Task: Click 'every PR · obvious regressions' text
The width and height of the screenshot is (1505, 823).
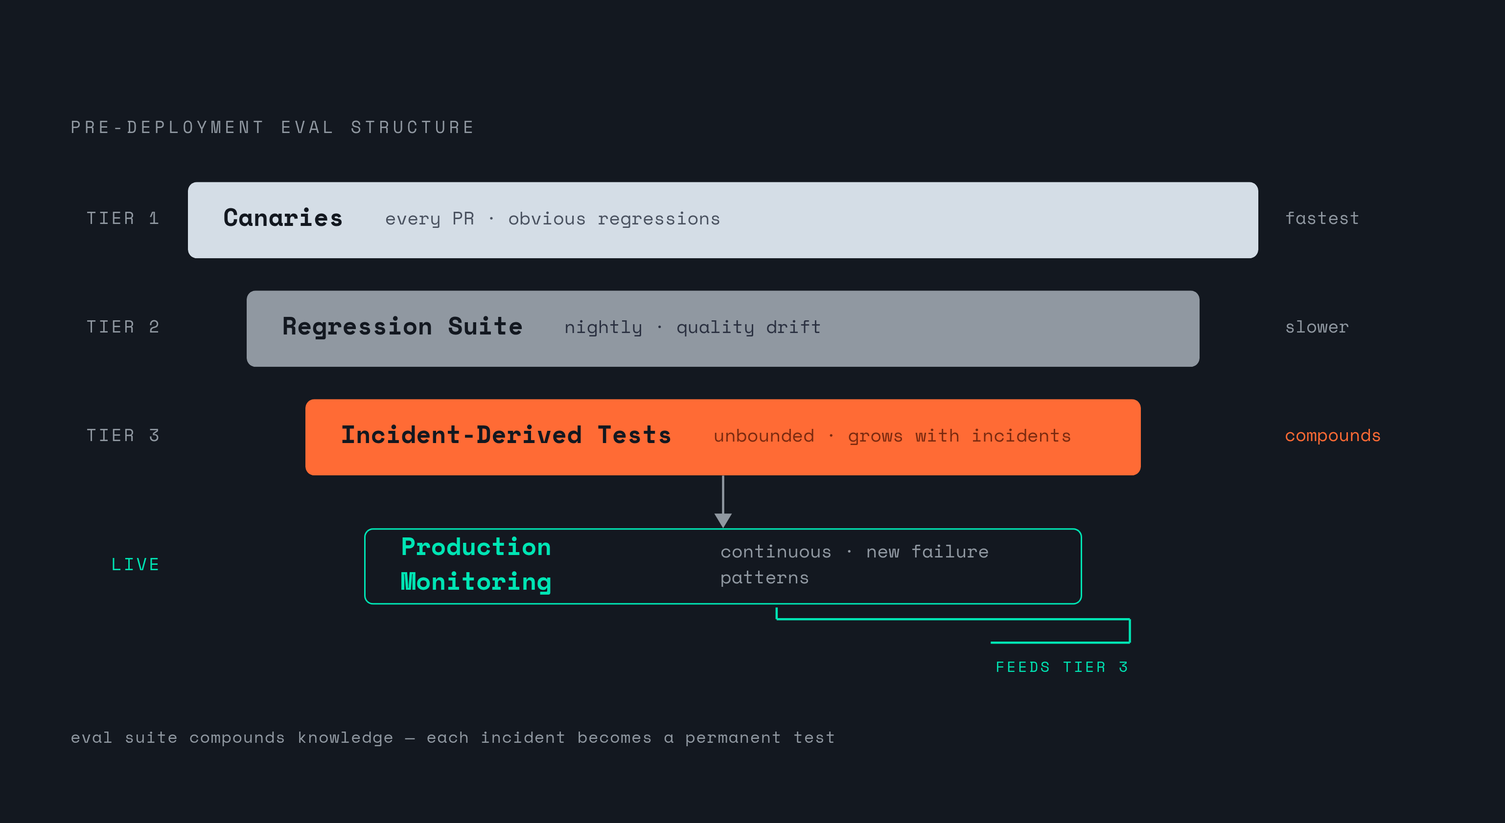Action: click(553, 219)
